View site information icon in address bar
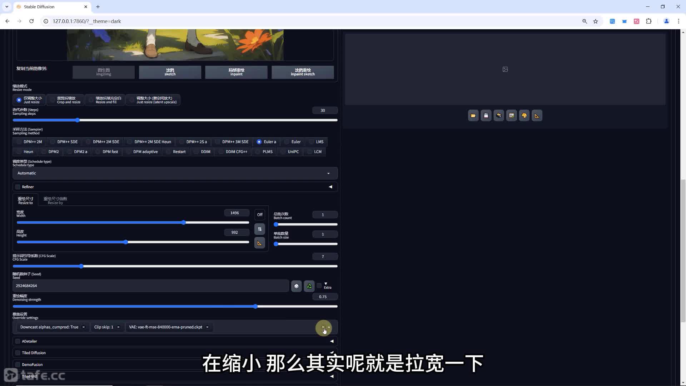686x386 pixels. 46,21
